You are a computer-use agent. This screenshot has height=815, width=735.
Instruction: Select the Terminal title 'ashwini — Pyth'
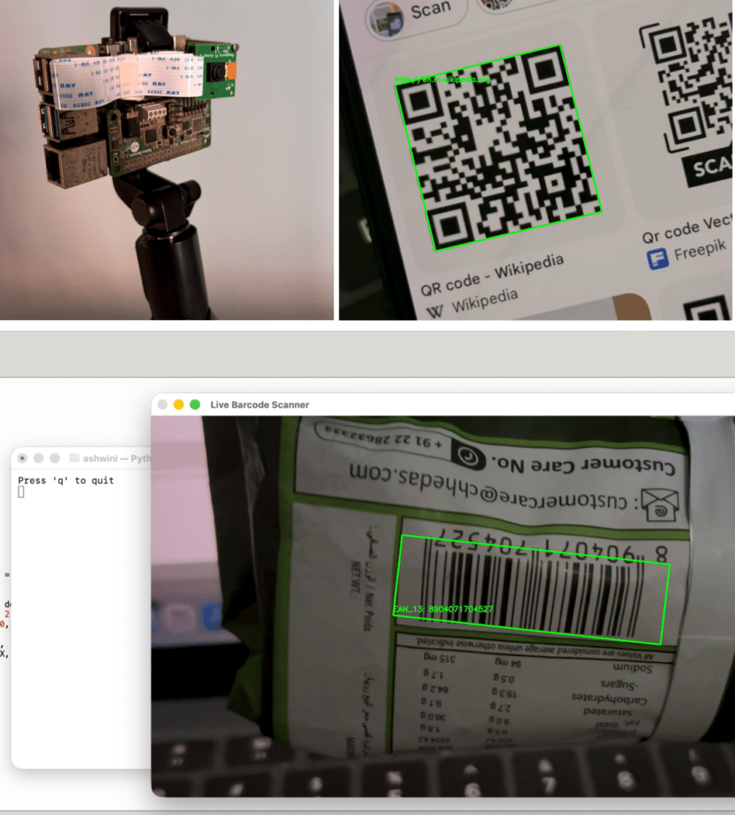tap(116, 458)
